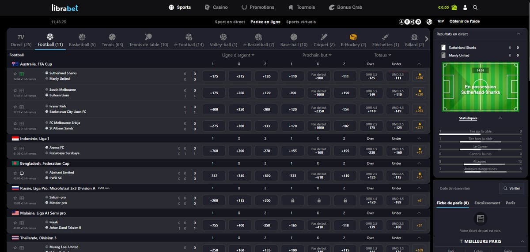Screen dimensions: 530x252
Task: Open live pitch tracker for South Melbourne match
Action: coord(22,90)
